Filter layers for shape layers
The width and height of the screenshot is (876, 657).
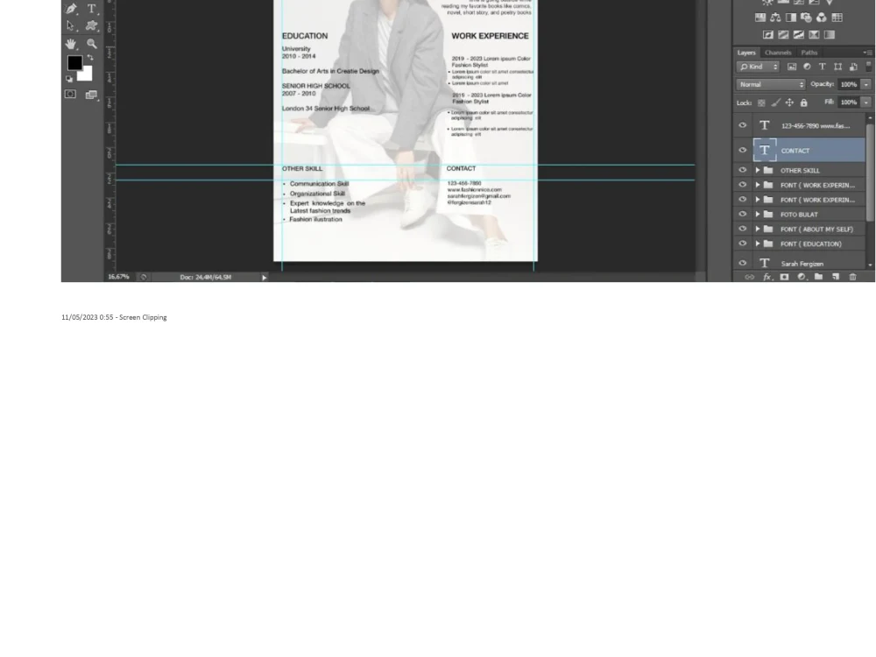pyautogui.click(x=838, y=67)
